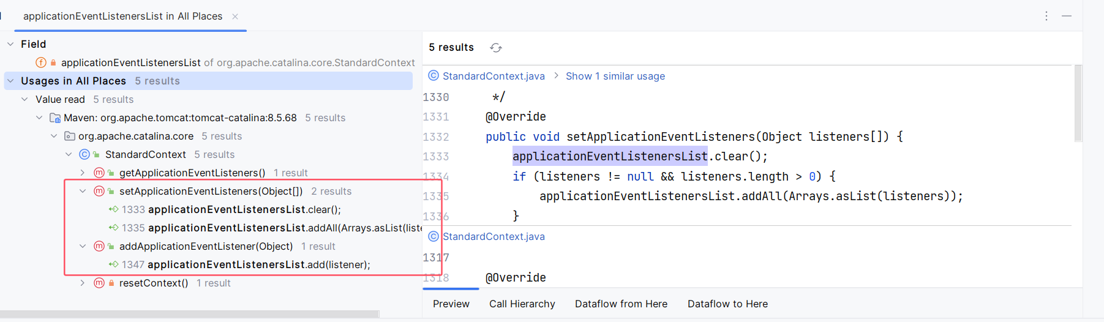
Task: Close the applicationEventListenersList in All Places tab
Action: (235, 17)
